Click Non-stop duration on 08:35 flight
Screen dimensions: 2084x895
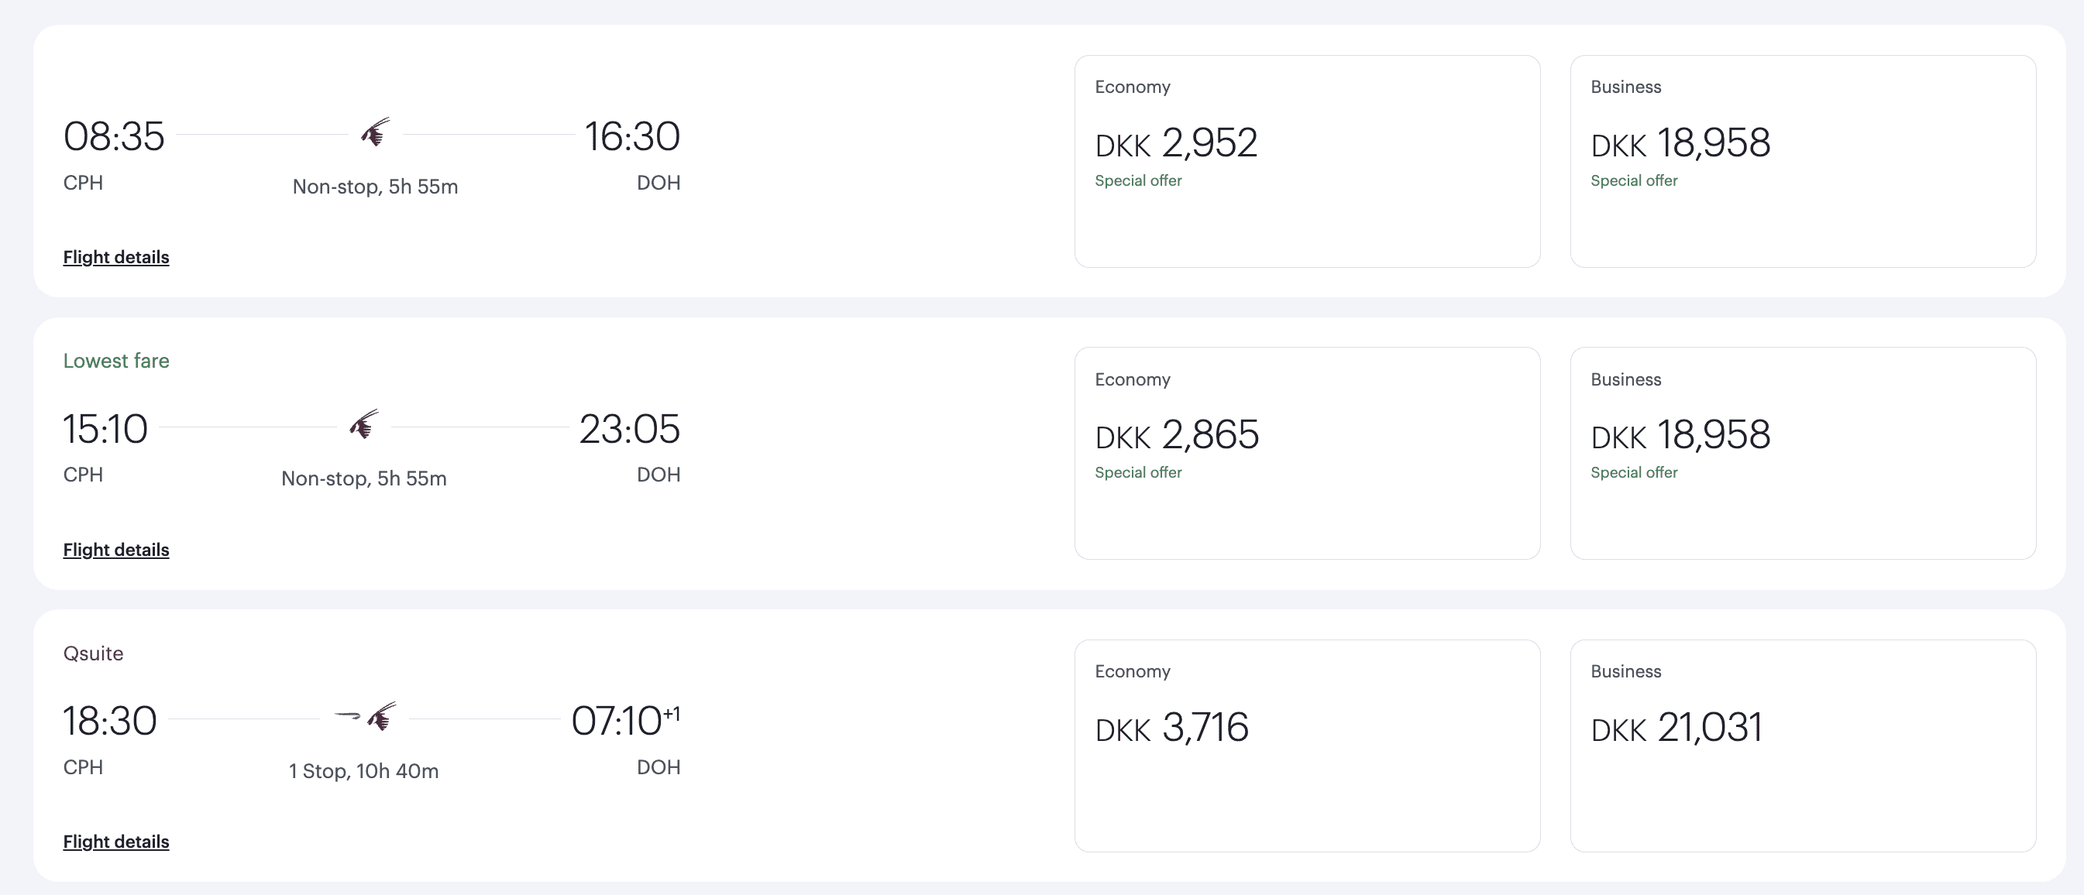[x=376, y=187]
